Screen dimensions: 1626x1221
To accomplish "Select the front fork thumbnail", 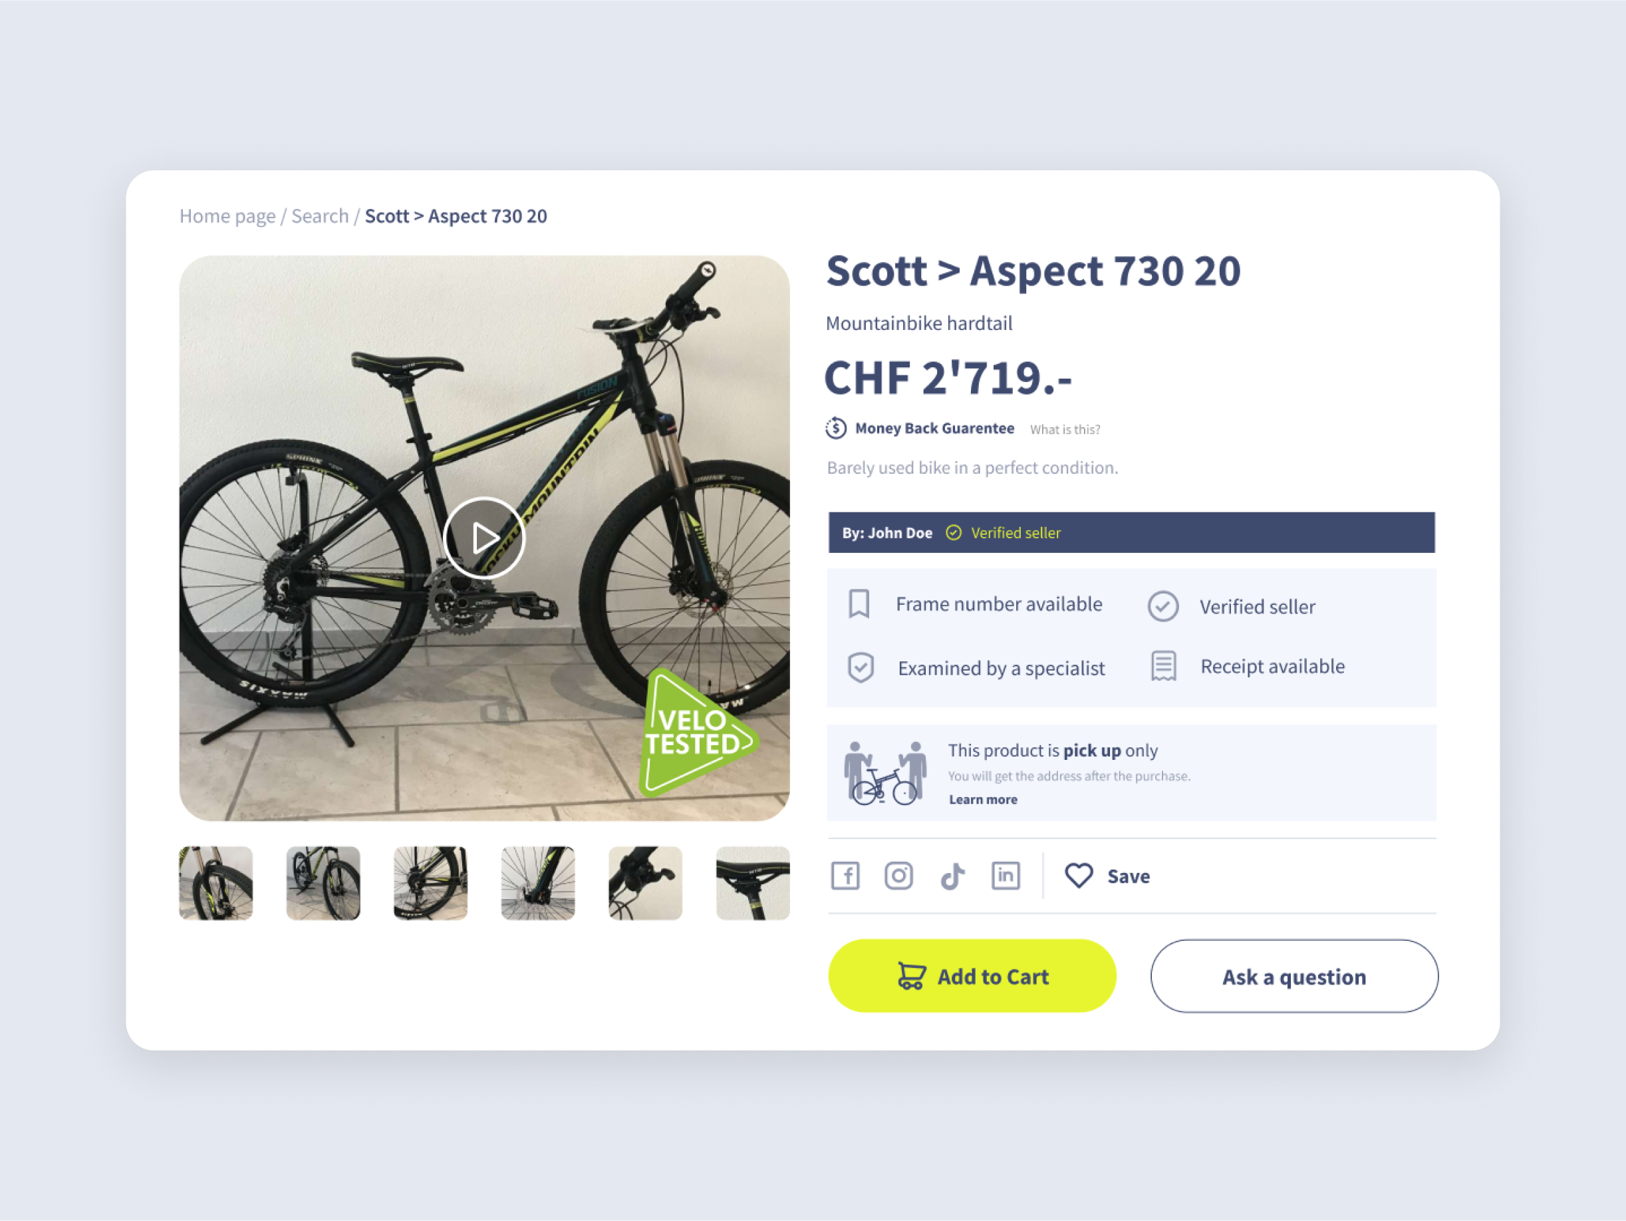I will point(216,884).
